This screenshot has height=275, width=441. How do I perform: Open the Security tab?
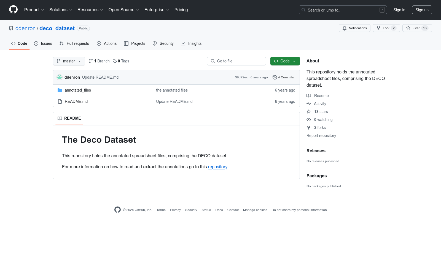163,43
